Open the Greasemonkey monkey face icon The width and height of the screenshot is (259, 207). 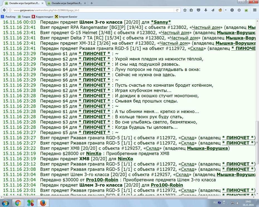[x=220, y=10]
